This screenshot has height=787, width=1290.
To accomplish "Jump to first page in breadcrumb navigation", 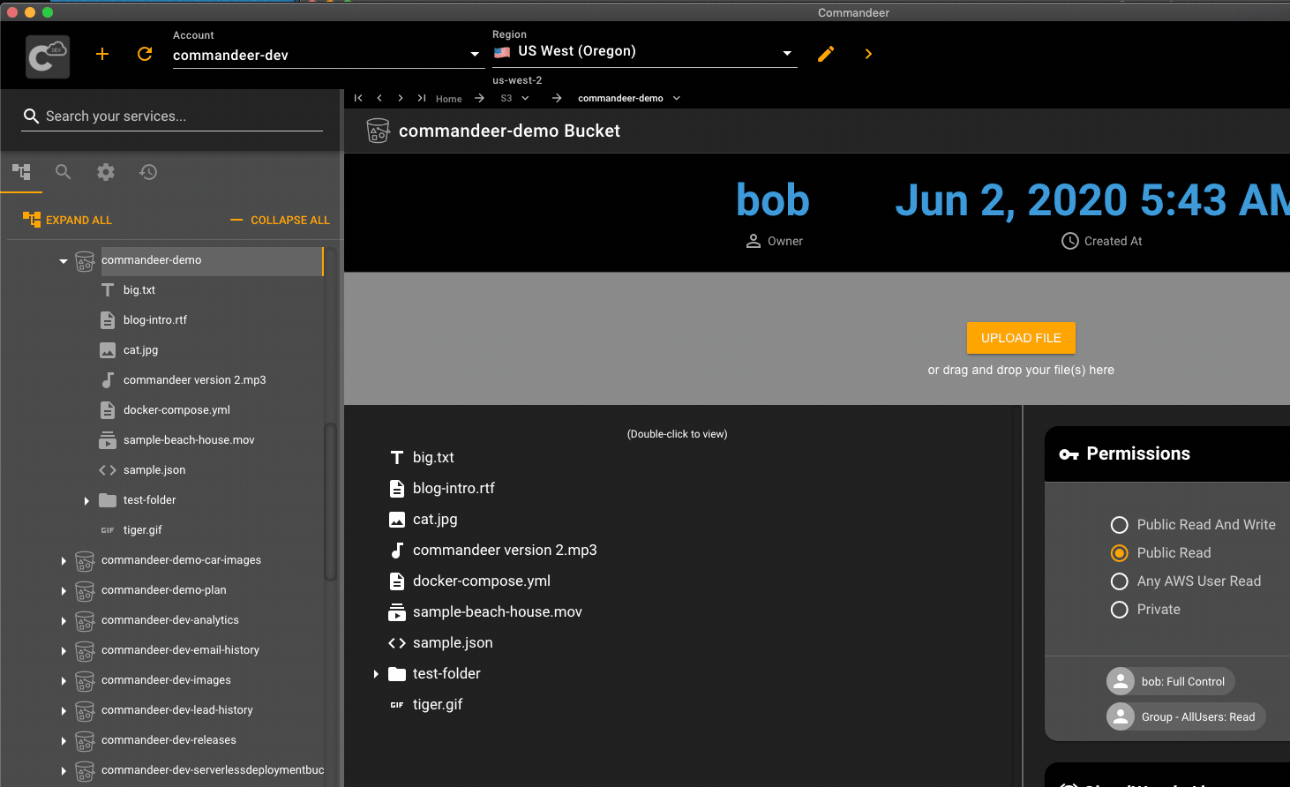I will (358, 98).
